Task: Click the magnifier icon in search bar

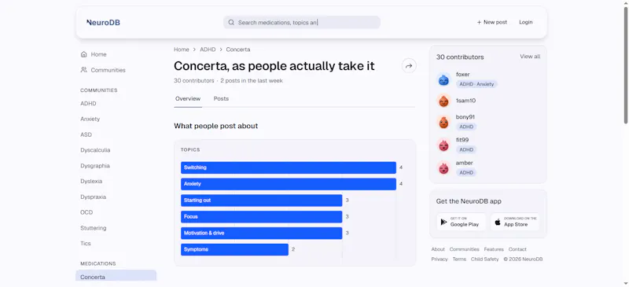Action: click(231, 23)
